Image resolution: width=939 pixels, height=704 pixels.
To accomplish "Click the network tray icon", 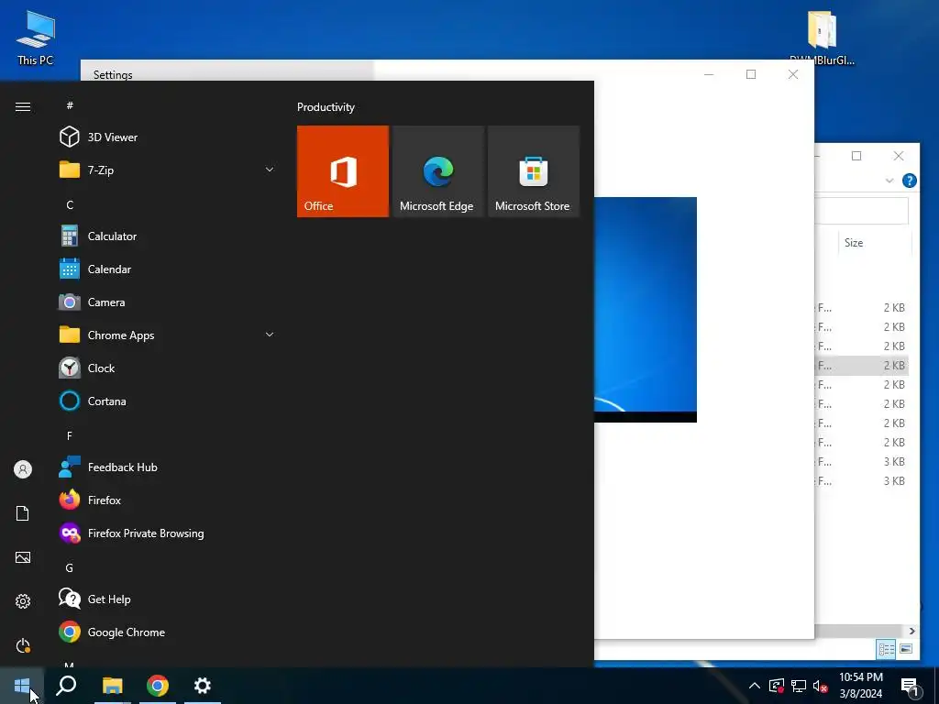I will [x=799, y=686].
